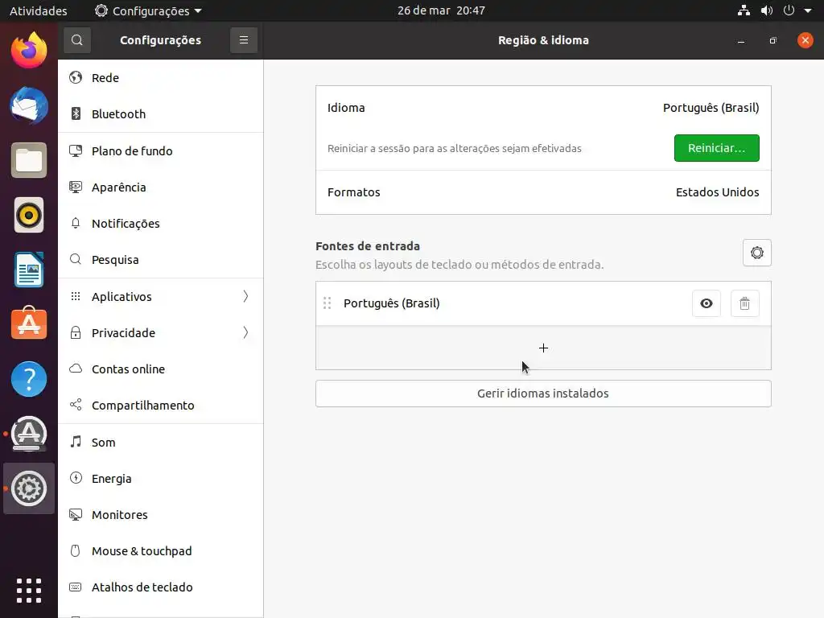
Task: Click the search icon in Configurações header
Action: (76, 40)
